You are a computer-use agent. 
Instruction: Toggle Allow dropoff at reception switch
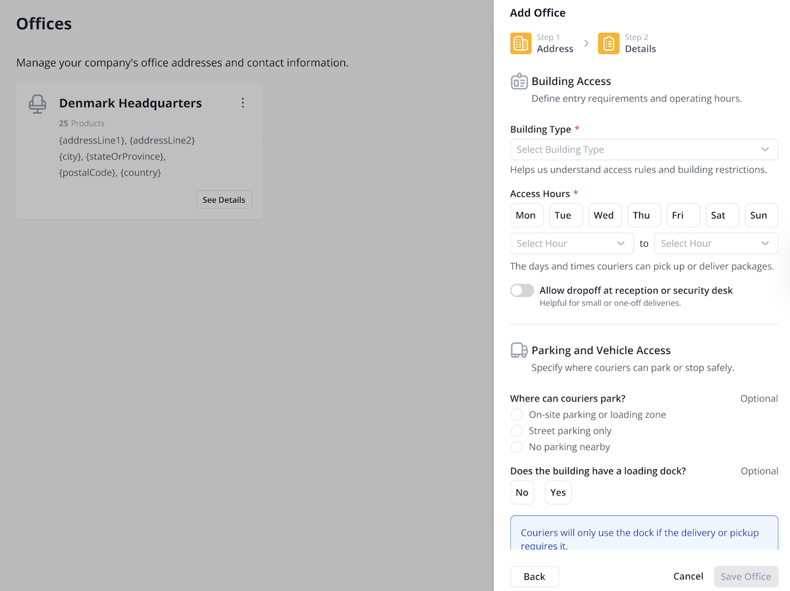coord(522,290)
